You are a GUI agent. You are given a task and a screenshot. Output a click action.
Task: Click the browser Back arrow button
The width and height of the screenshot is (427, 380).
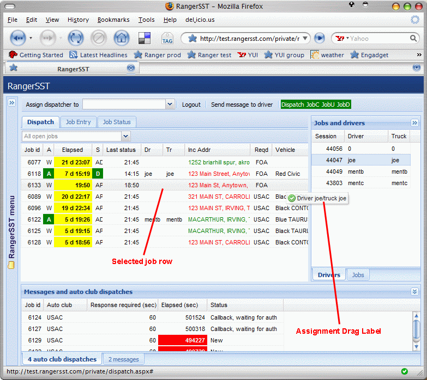click(x=18, y=38)
